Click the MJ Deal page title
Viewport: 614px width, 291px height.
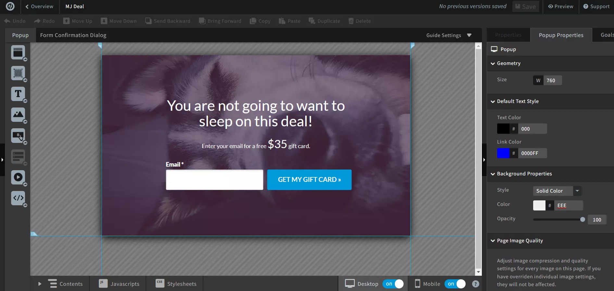click(x=75, y=6)
